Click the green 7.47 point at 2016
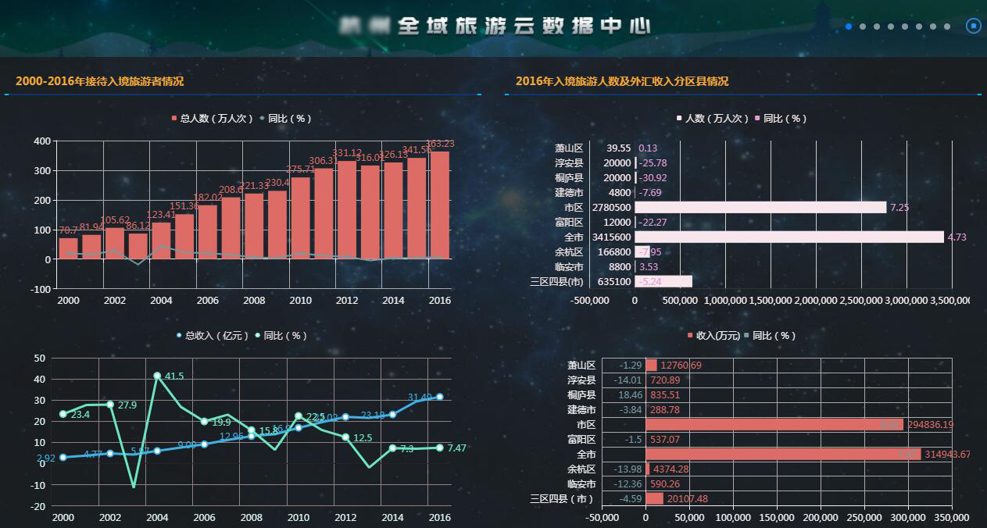The width and height of the screenshot is (987, 528). tap(439, 448)
